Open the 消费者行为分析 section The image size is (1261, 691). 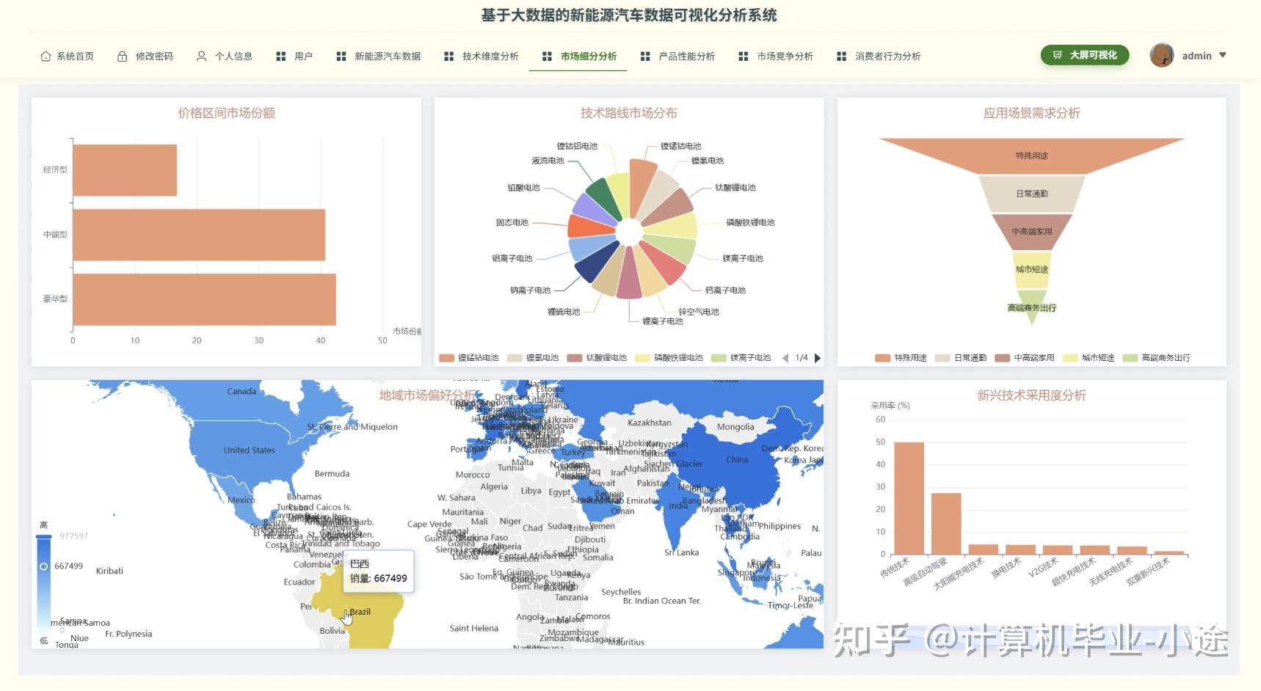click(889, 56)
